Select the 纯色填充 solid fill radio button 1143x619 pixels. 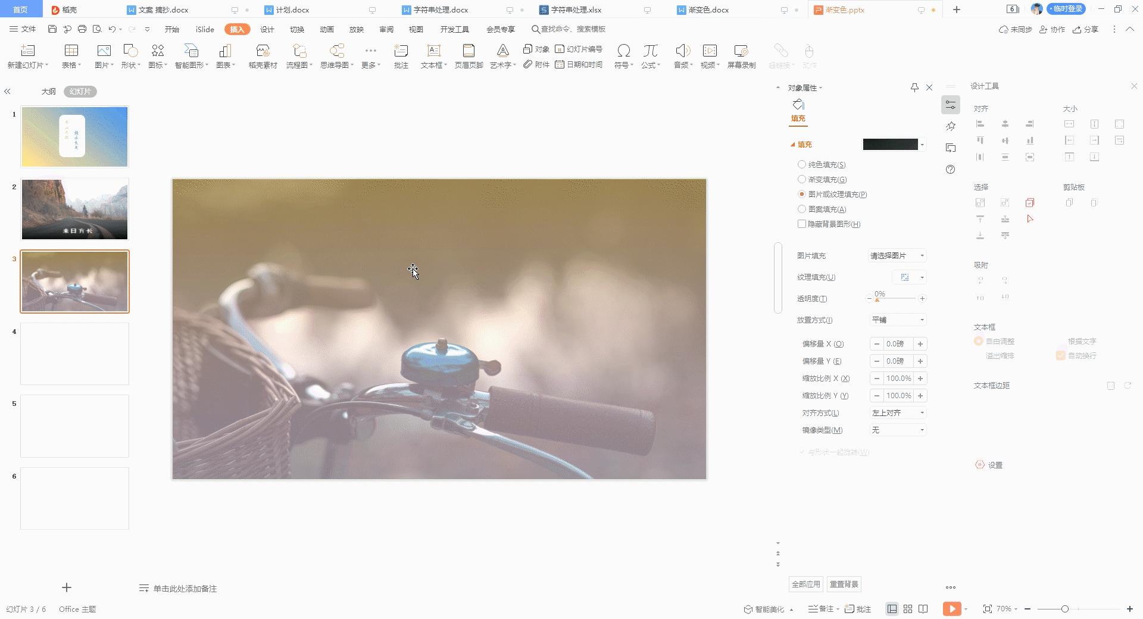(802, 164)
